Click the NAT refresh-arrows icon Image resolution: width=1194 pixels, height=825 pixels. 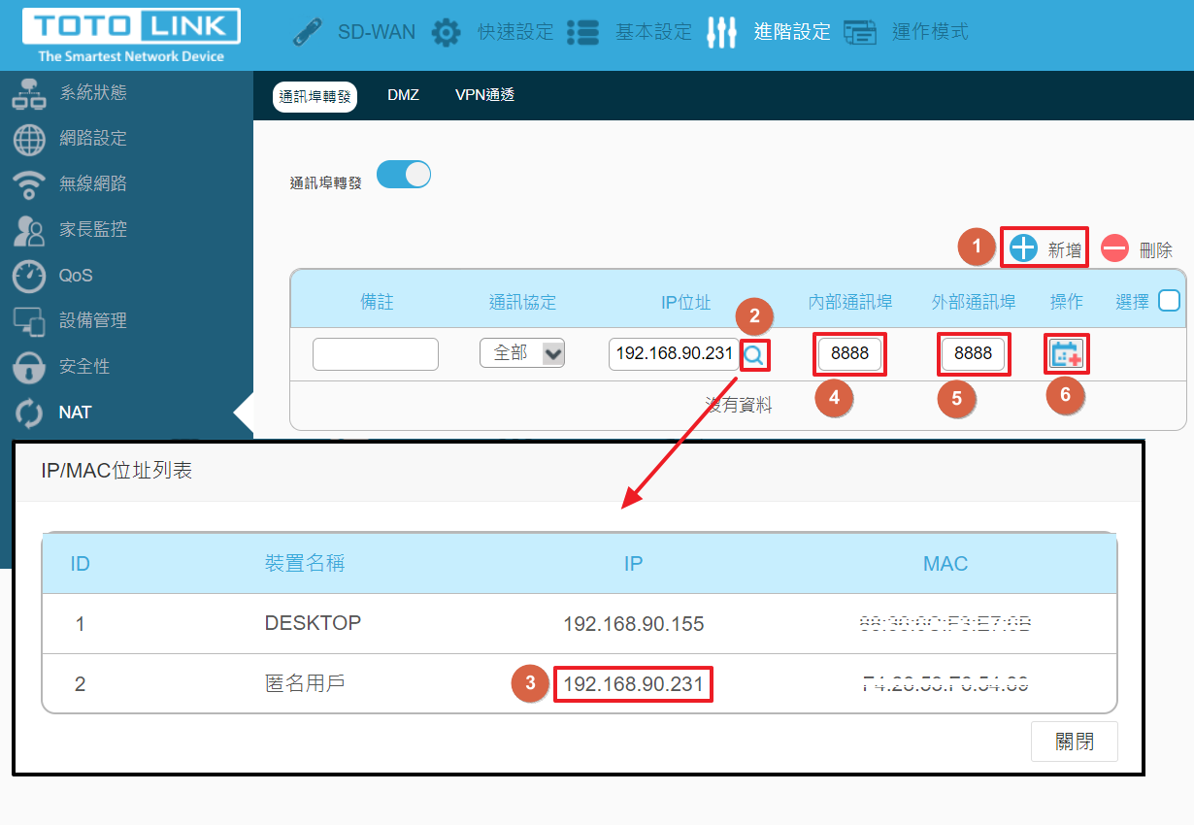pyautogui.click(x=28, y=412)
